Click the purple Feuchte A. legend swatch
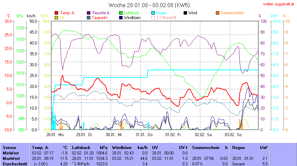The width and height of the screenshot is (297, 166). click(89, 13)
